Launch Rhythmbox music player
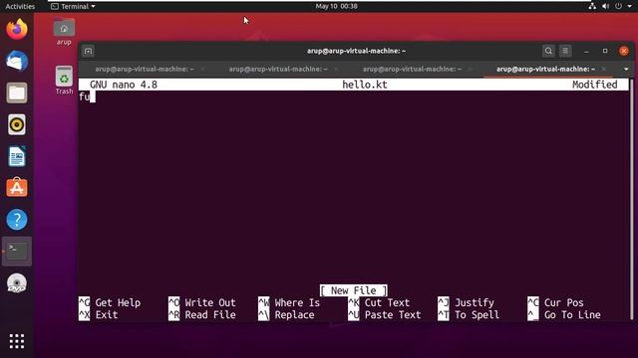Screen dimensions: 638x358 point(17,124)
